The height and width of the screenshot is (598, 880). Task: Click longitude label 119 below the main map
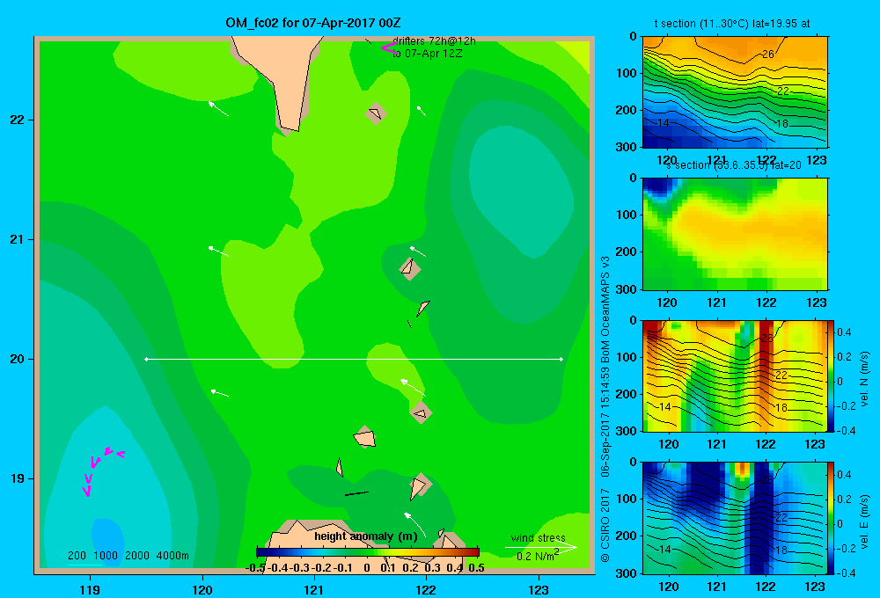click(x=90, y=589)
